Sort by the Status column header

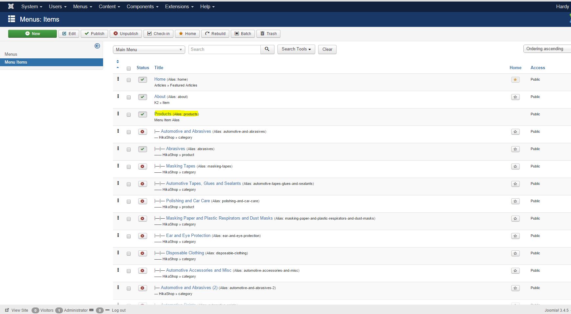(143, 68)
